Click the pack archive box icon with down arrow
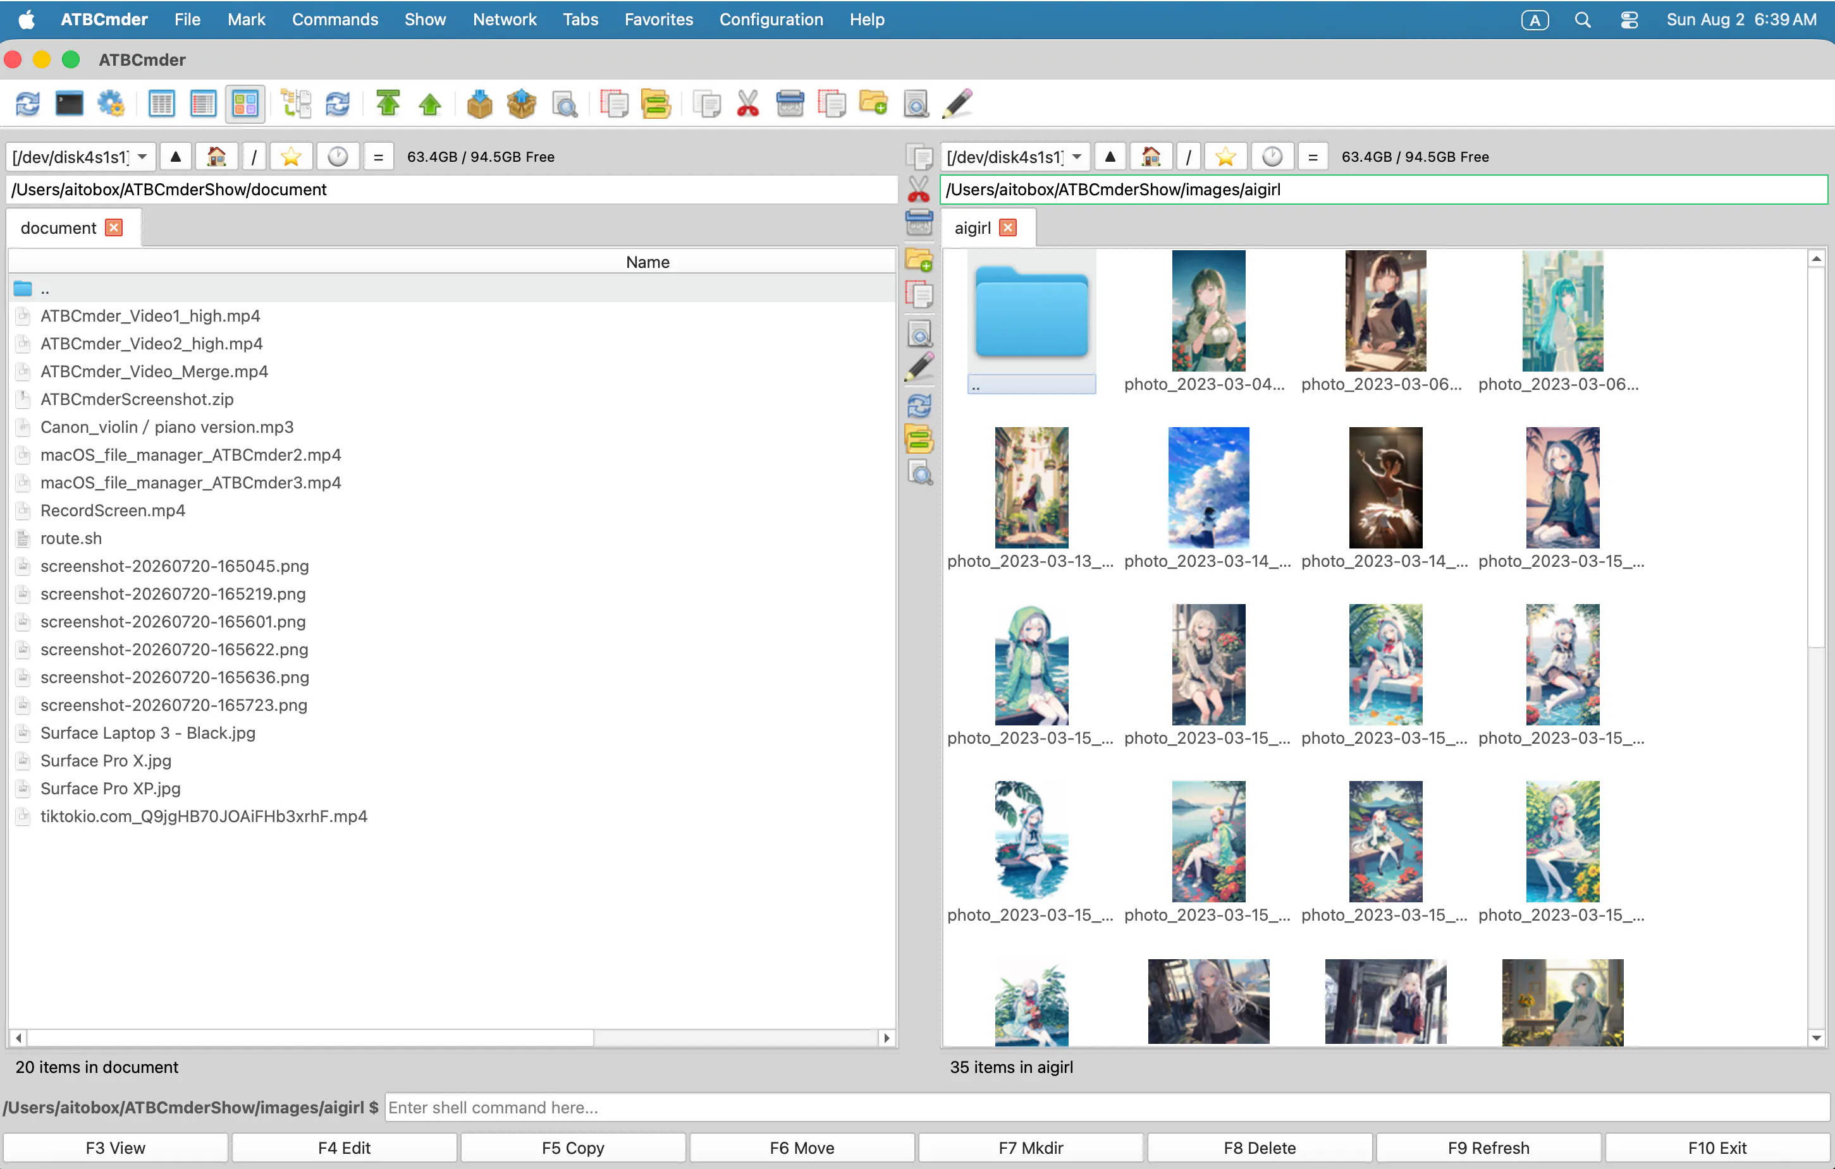 pos(479,104)
